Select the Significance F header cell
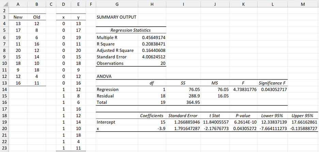 coord(273,83)
